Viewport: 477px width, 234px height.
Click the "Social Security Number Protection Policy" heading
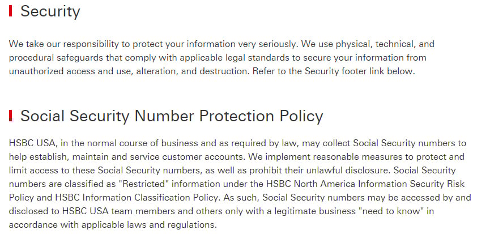(x=172, y=116)
